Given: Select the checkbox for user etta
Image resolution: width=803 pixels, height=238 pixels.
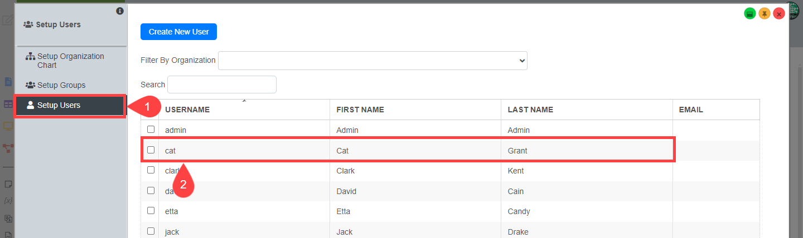Looking at the screenshot, I should [x=151, y=211].
